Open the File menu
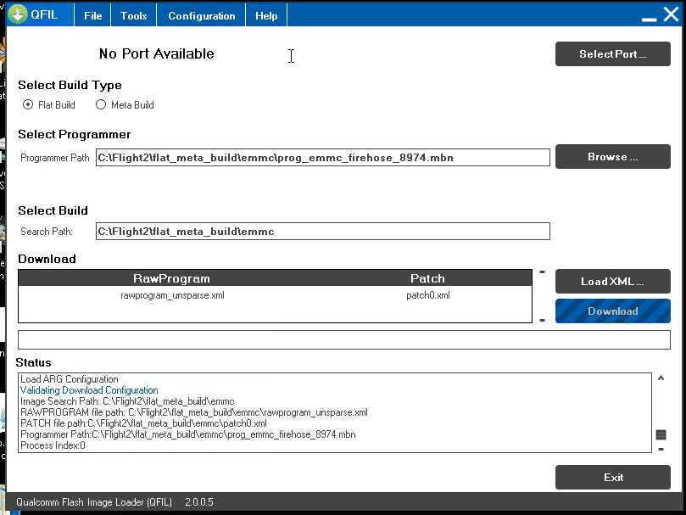Viewport: 686px width, 515px height. (x=93, y=16)
